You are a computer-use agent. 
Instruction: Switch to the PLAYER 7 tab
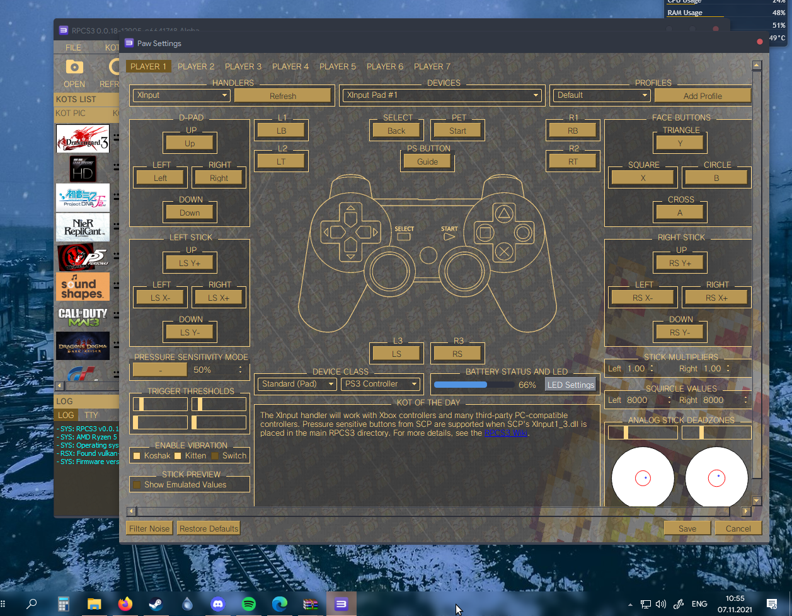click(432, 66)
